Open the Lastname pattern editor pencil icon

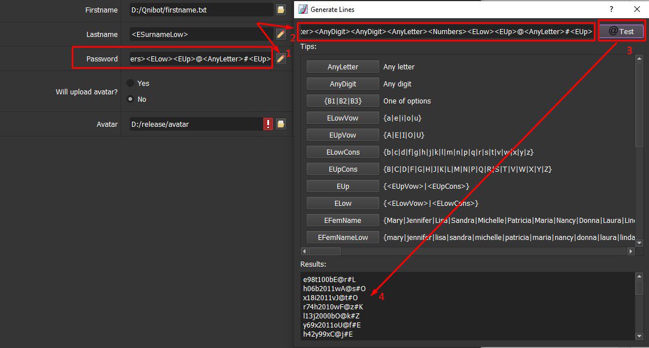[x=280, y=34]
